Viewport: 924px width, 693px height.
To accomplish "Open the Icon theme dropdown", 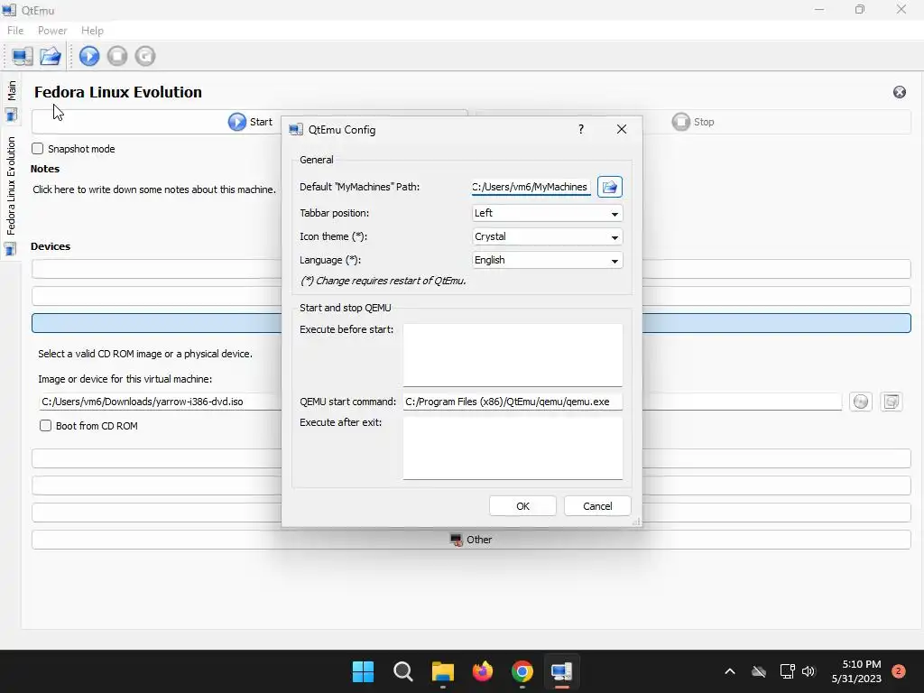I will point(548,237).
